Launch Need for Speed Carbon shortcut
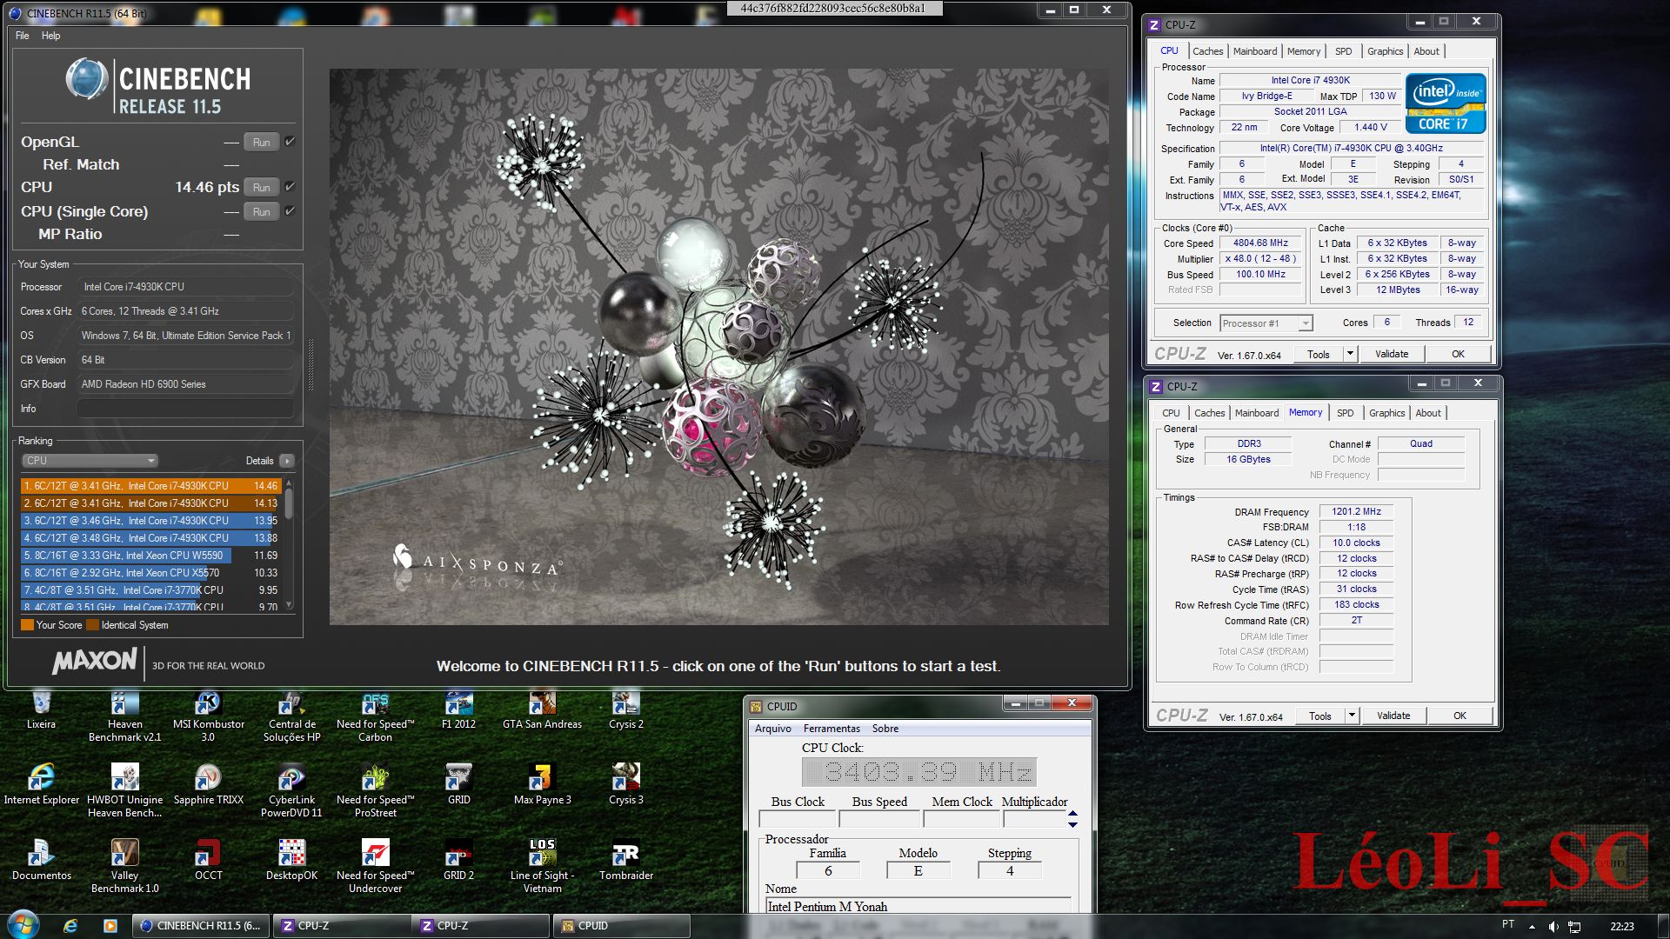 [375, 716]
